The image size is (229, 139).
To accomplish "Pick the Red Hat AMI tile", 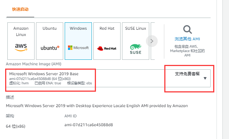I will [107, 41].
